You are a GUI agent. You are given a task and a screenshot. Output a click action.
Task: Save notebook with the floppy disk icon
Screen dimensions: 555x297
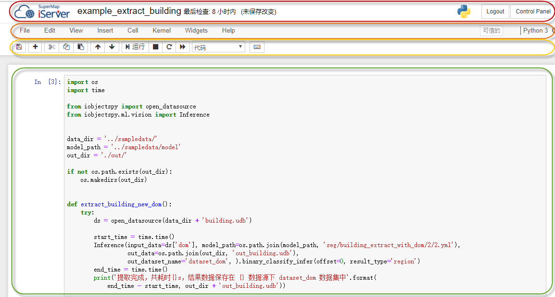(19, 47)
